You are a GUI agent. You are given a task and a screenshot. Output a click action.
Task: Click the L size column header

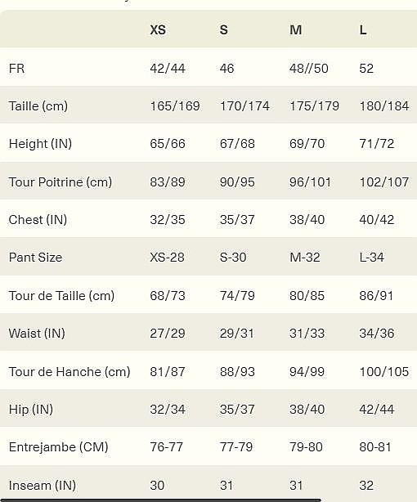[x=363, y=29]
